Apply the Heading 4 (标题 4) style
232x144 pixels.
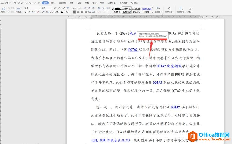[117, 10]
